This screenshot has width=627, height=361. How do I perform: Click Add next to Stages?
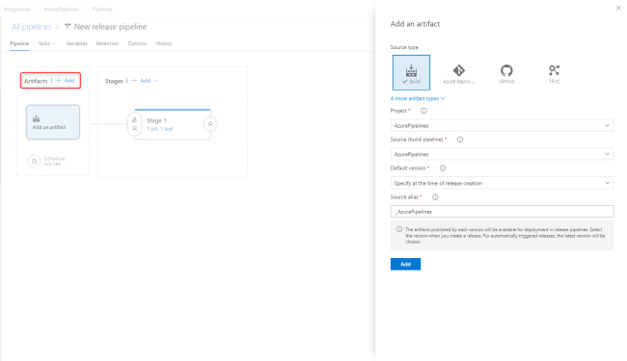pyautogui.click(x=141, y=81)
